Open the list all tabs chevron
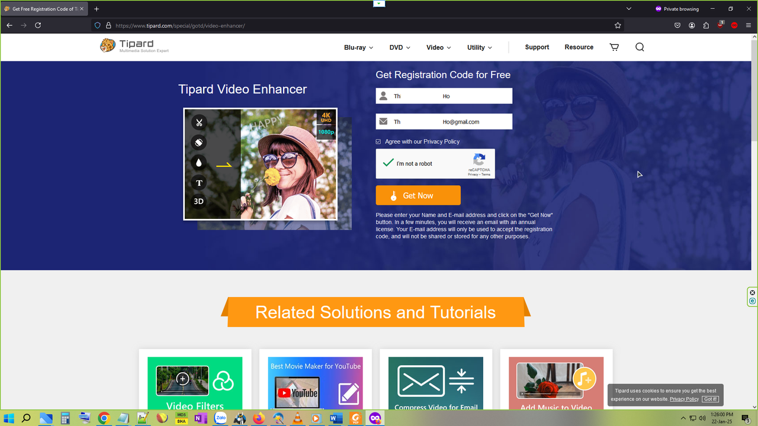This screenshot has width=758, height=426. tap(629, 9)
